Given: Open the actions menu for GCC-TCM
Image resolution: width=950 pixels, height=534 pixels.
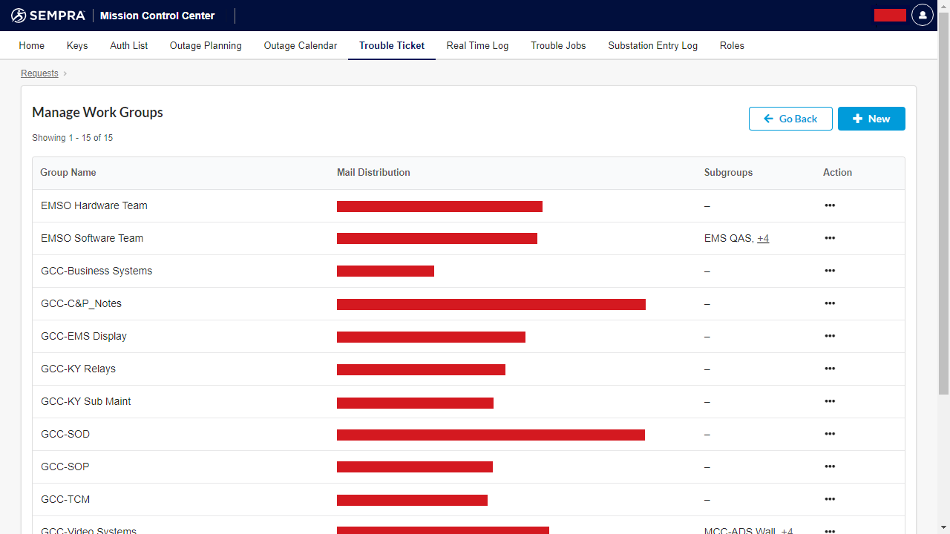Looking at the screenshot, I should click(830, 499).
